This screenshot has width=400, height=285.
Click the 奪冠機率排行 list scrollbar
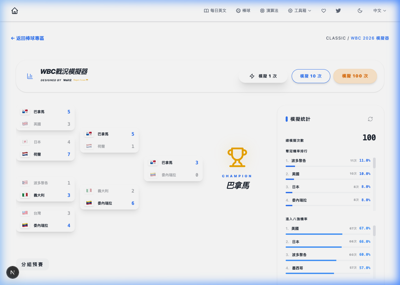(x=374, y=163)
